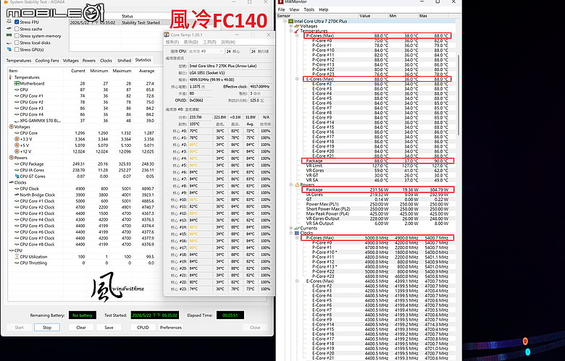Viewport: 565px width, 361px height.
Task: Collapse the E-Cores (Max) clocks group
Action: [297, 281]
